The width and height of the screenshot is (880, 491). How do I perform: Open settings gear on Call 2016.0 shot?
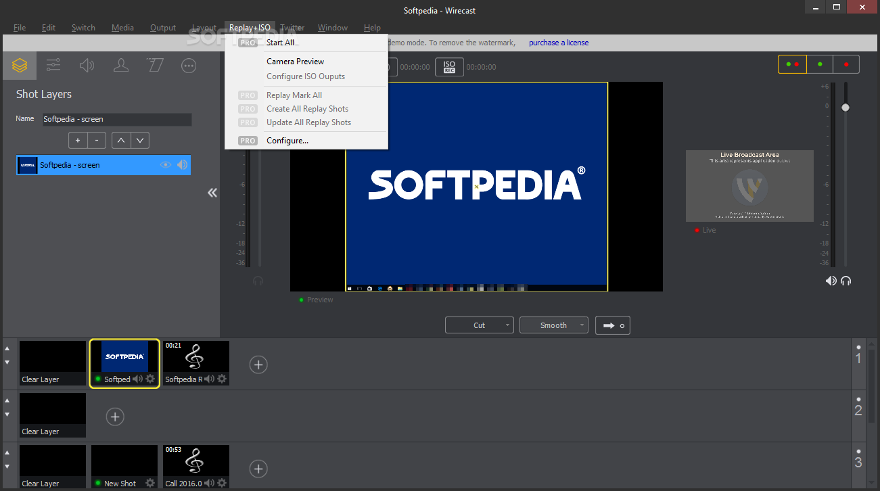pos(222,484)
